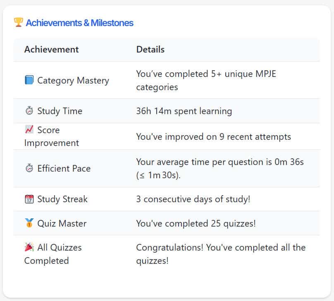Click the medal icon beside Quiz Master
The height and width of the screenshot is (301, 334).
[29, 223]
